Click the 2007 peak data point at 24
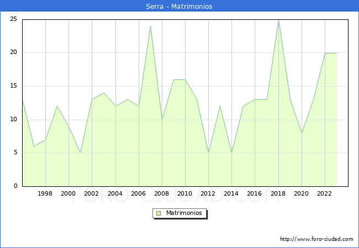This screenshot has height=248, width=359. [150, 26]
